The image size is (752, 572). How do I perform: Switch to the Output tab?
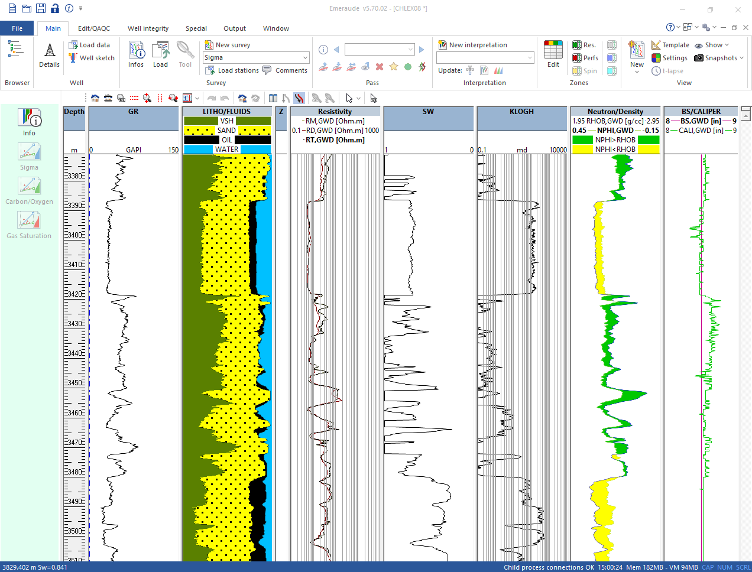[x=235, y=28]
